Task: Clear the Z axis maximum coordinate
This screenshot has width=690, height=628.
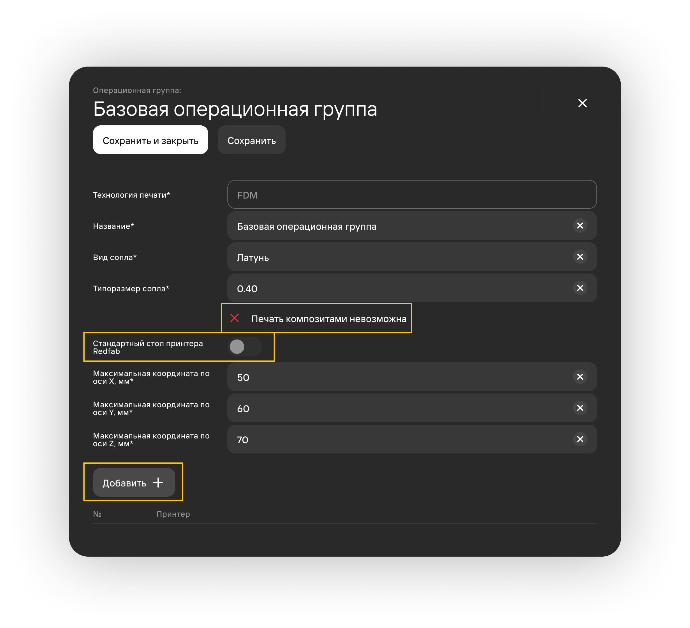Action: pyautogui.click(x=580, y=439)
